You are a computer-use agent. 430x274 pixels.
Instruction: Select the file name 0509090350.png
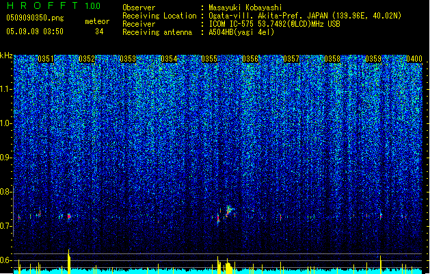pyautogui.click(x=35, y=18)
